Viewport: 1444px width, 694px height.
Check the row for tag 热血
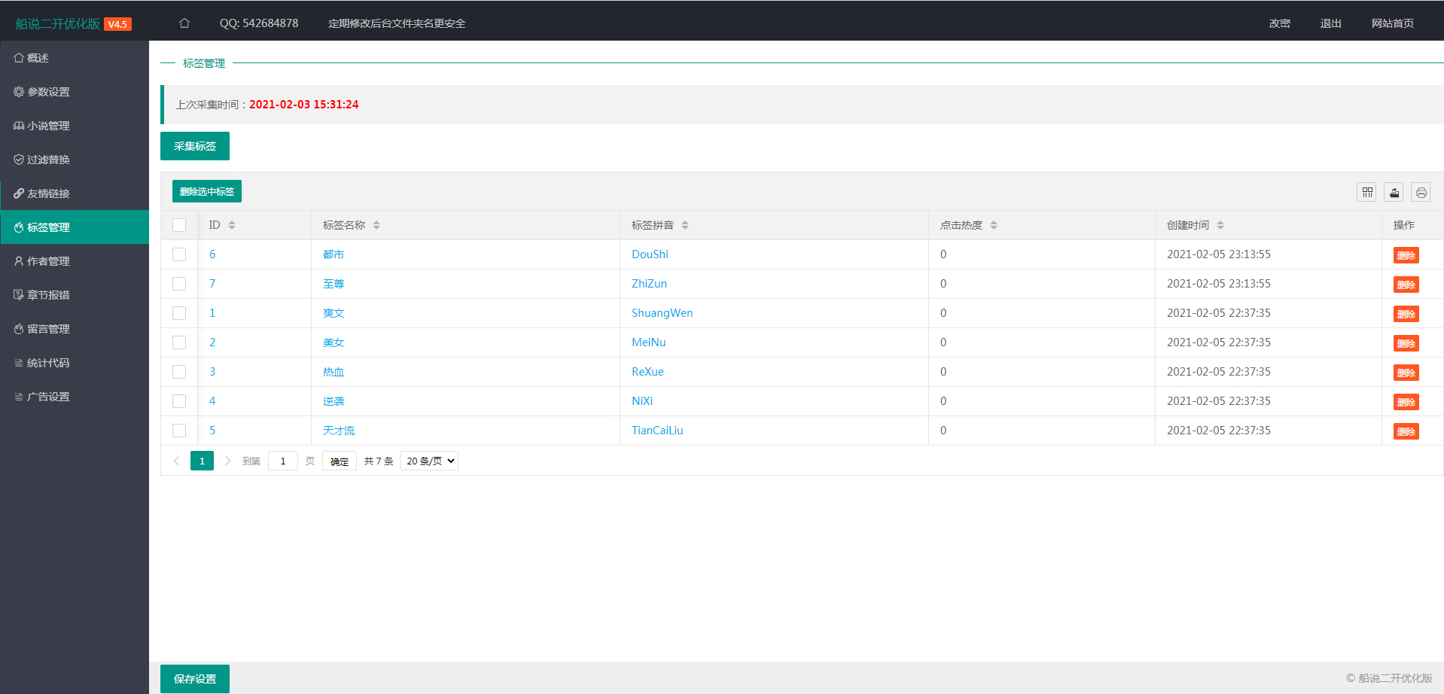(x=179, y=372)
